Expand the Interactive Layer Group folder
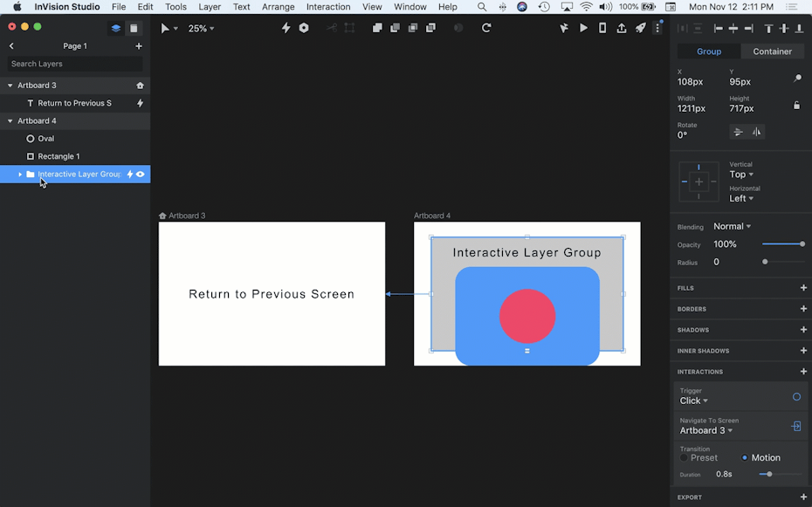 20,175
